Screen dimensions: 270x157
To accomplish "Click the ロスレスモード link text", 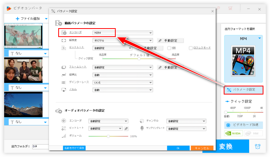I will [202, 48].
